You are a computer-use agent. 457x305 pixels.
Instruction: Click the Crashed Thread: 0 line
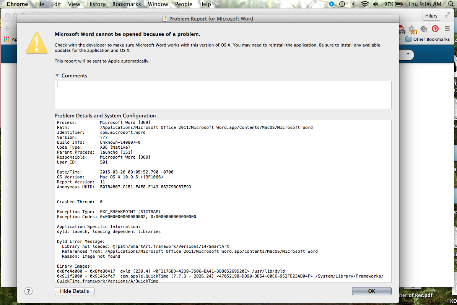click(80, 202)
